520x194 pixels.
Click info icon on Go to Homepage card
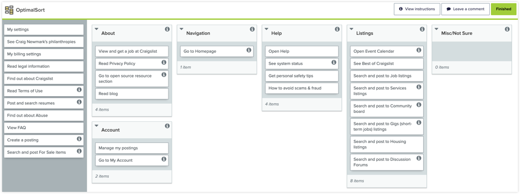tap(249, 51)
